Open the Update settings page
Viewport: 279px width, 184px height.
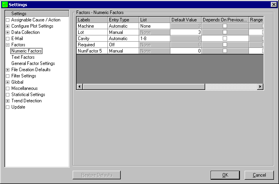point(18,107)
